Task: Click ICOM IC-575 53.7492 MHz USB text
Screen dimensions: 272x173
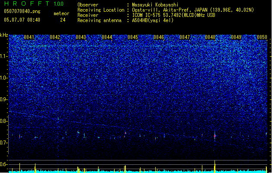Action: [173, 15]
